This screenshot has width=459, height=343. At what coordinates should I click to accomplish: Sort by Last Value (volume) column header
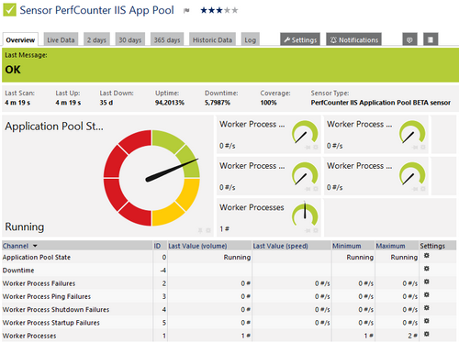(x=197, y=246)
